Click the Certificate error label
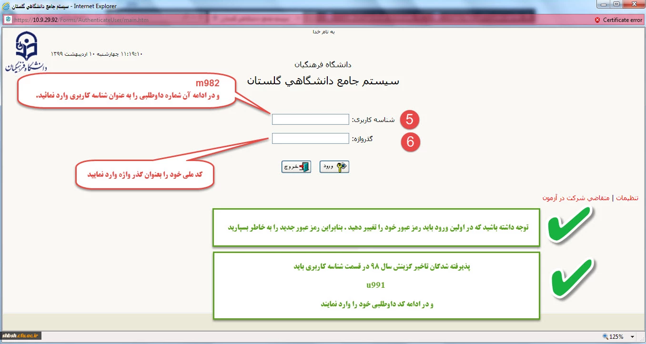Viewport: 646px width, 344px height. [x=622, y=20]
